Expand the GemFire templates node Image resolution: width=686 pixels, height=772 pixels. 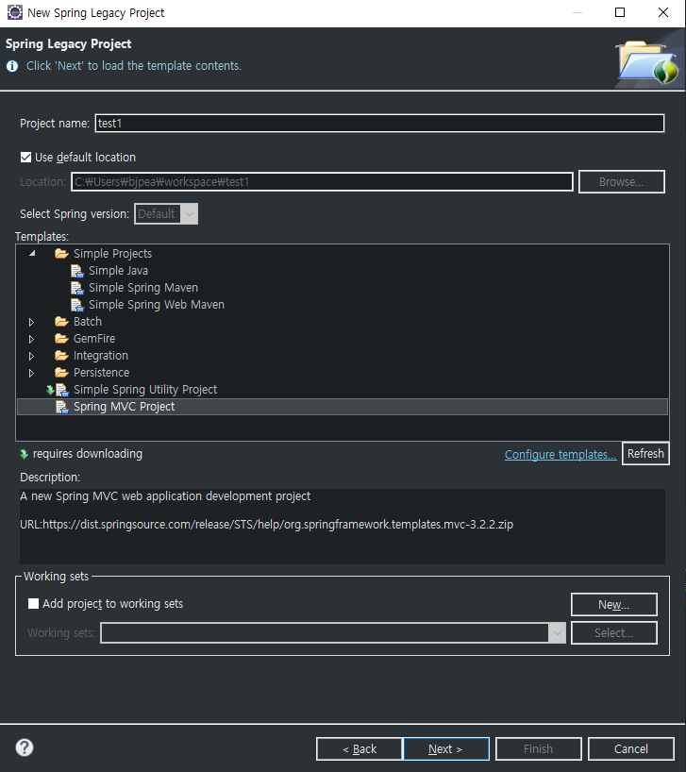pos(31,339)
